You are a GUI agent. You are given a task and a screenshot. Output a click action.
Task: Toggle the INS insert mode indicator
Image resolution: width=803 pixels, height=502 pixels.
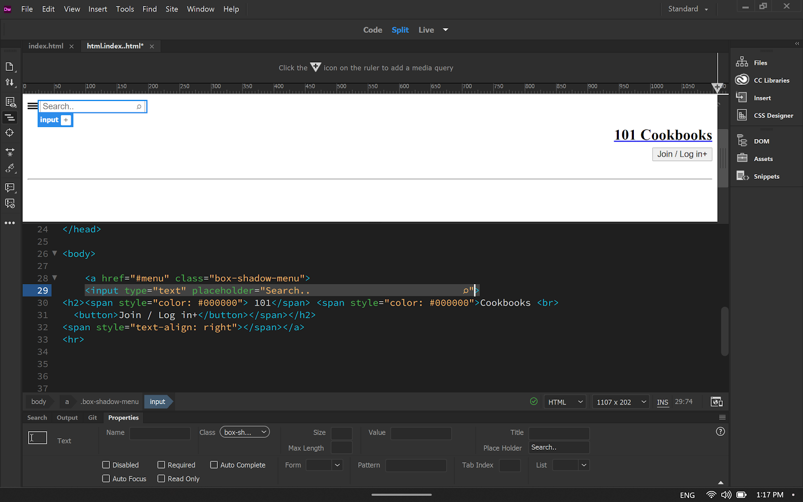[x=662, y=402]
